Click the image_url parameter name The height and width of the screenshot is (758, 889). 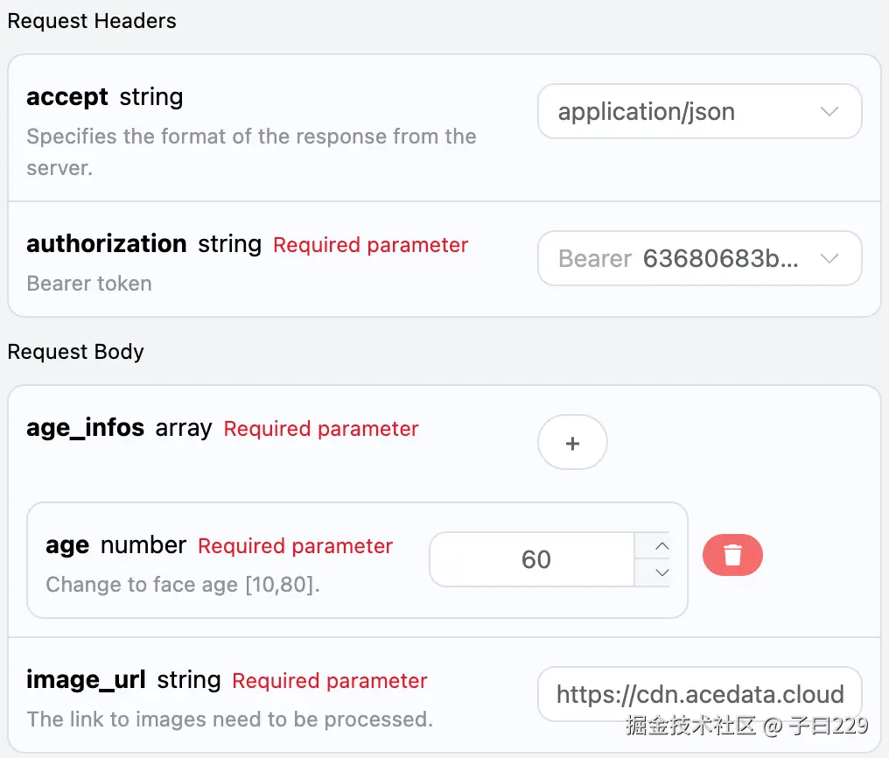pyautogui.click(x=86, y=680)
